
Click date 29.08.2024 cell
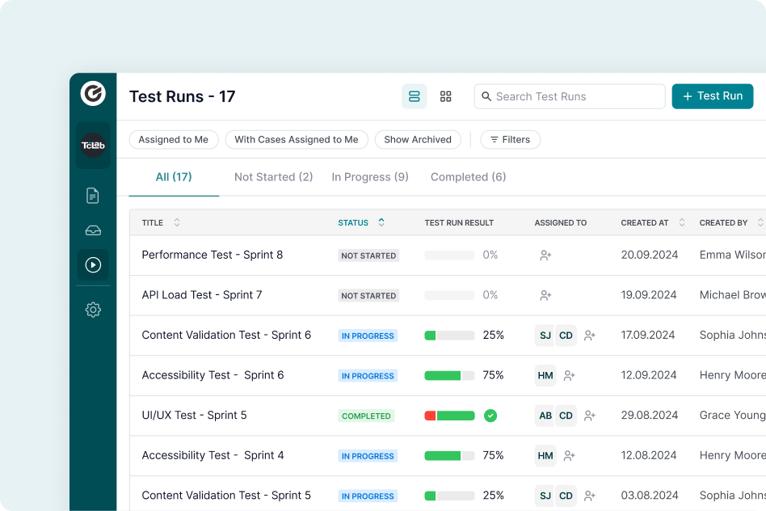tap(650, 415)
